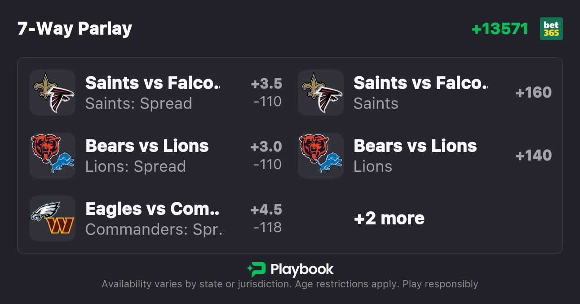This screenshot has width=580, height=304.
Task: Expand the +2 more legs
Action: 389,219
